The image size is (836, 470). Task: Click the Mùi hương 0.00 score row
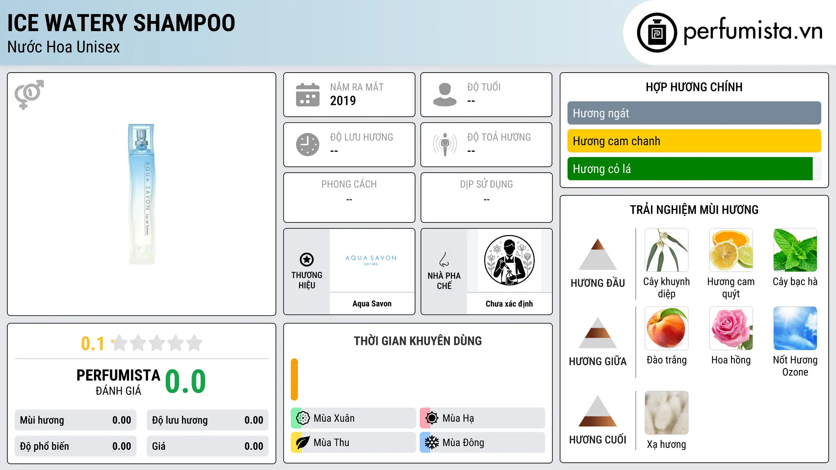pos(76,420)
